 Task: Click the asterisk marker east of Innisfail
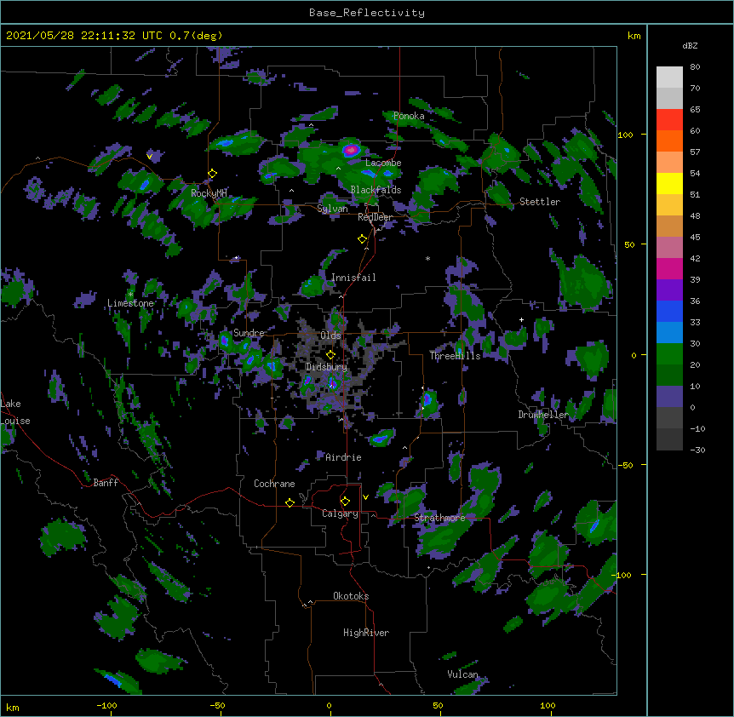click(427, 258)
